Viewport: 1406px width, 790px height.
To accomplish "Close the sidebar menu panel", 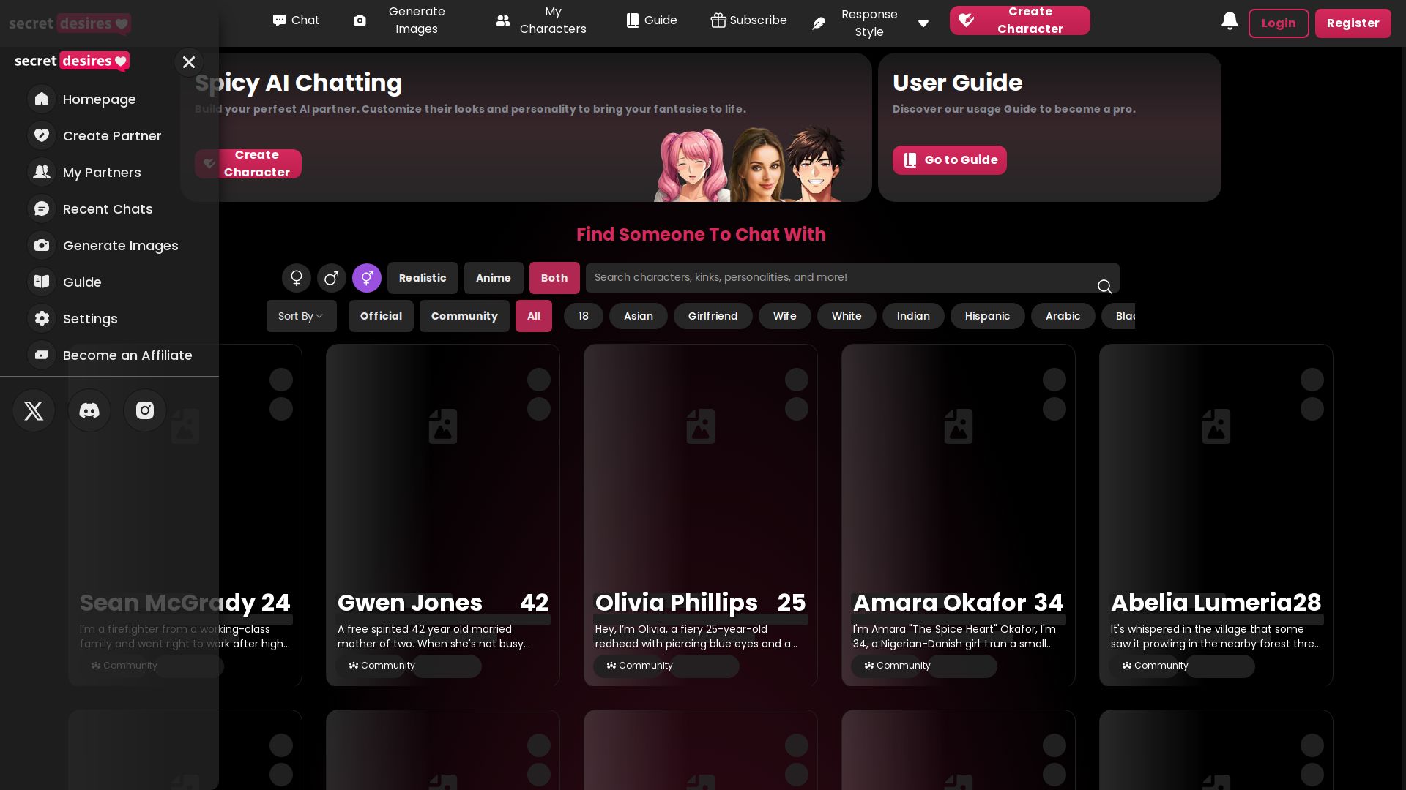I will 189,62.
